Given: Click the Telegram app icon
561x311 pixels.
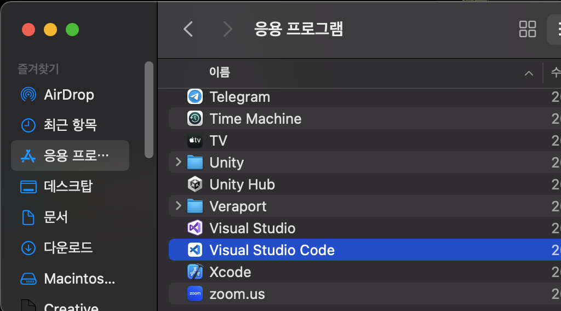Looking at the screenshot, I should point(195,96).
